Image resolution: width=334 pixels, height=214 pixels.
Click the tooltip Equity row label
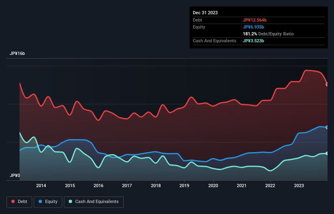coord(199,27)
